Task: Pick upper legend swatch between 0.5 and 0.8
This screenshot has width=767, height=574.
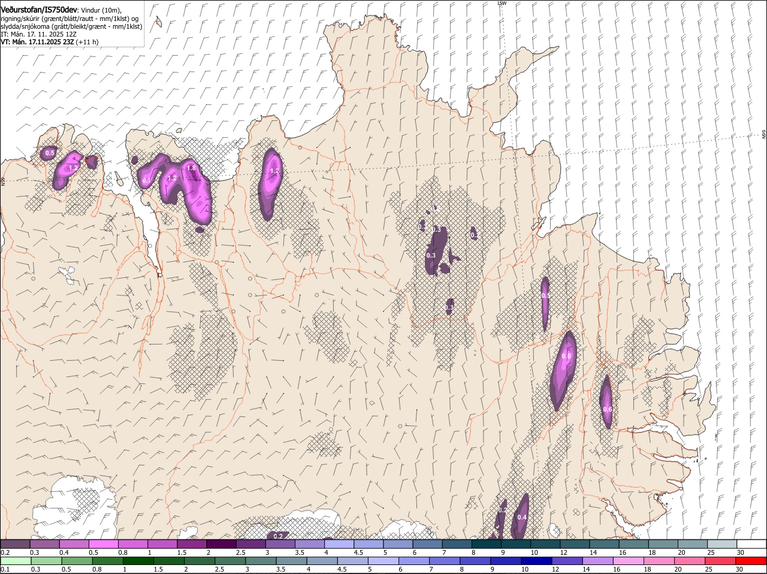Action: click(103, 544)
